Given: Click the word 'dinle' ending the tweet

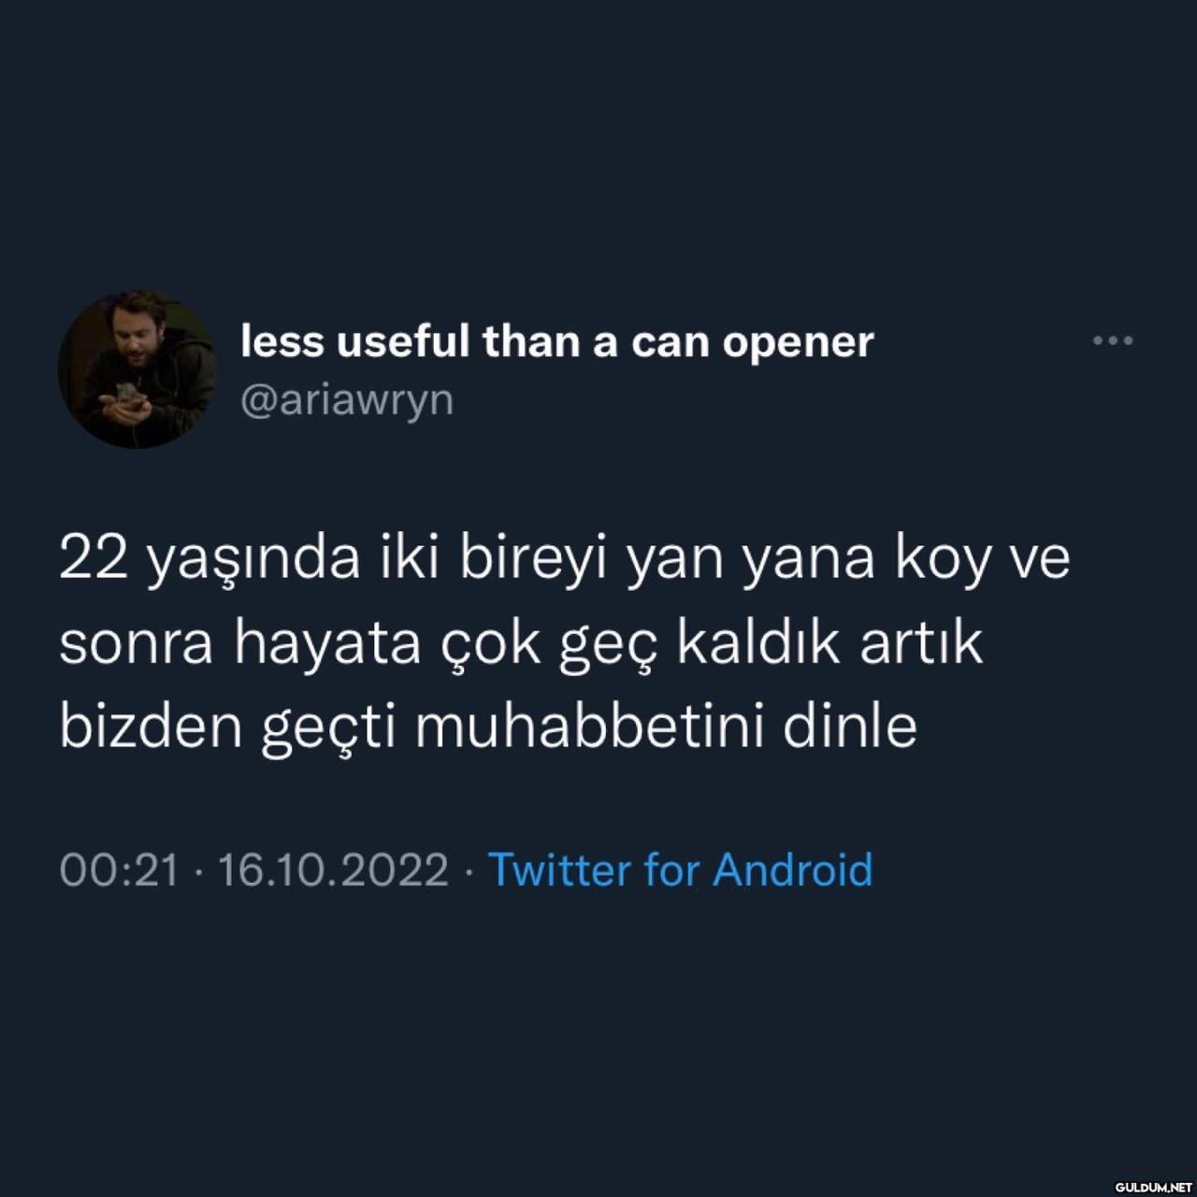Looking at the screenshot, I should click(850, 726).
